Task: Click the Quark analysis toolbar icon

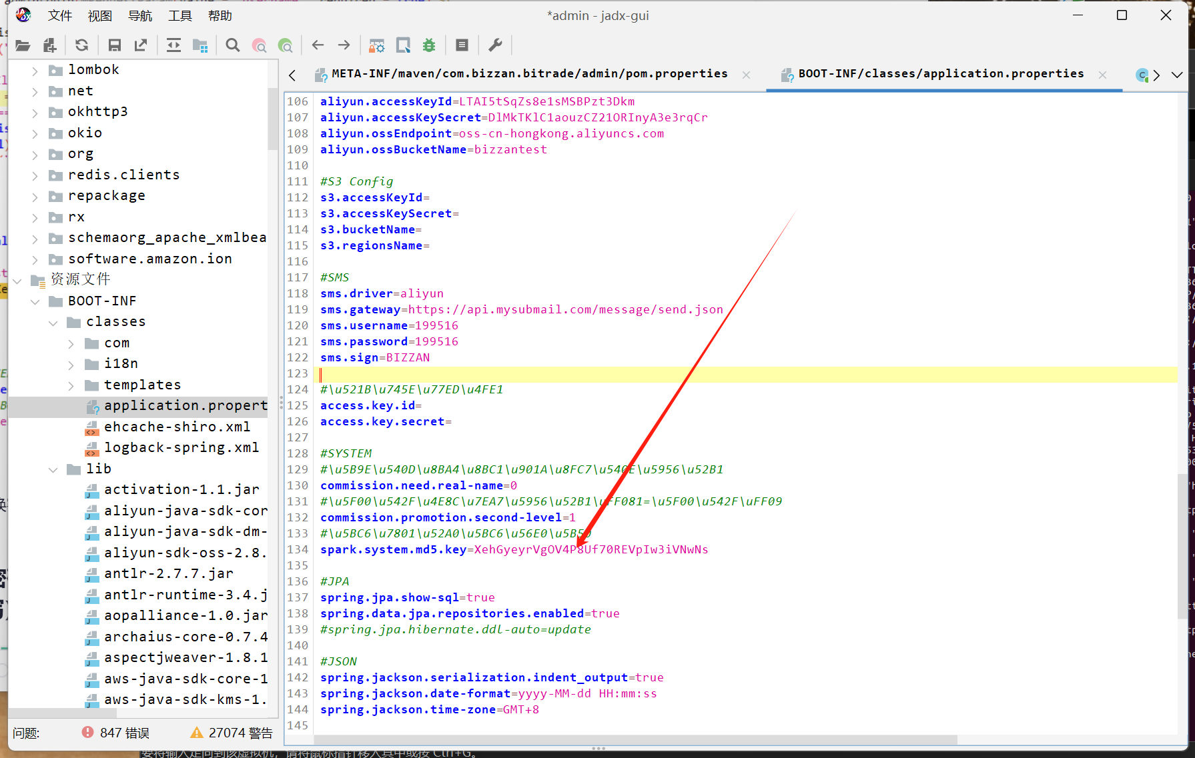Action: tap(403, 45)
